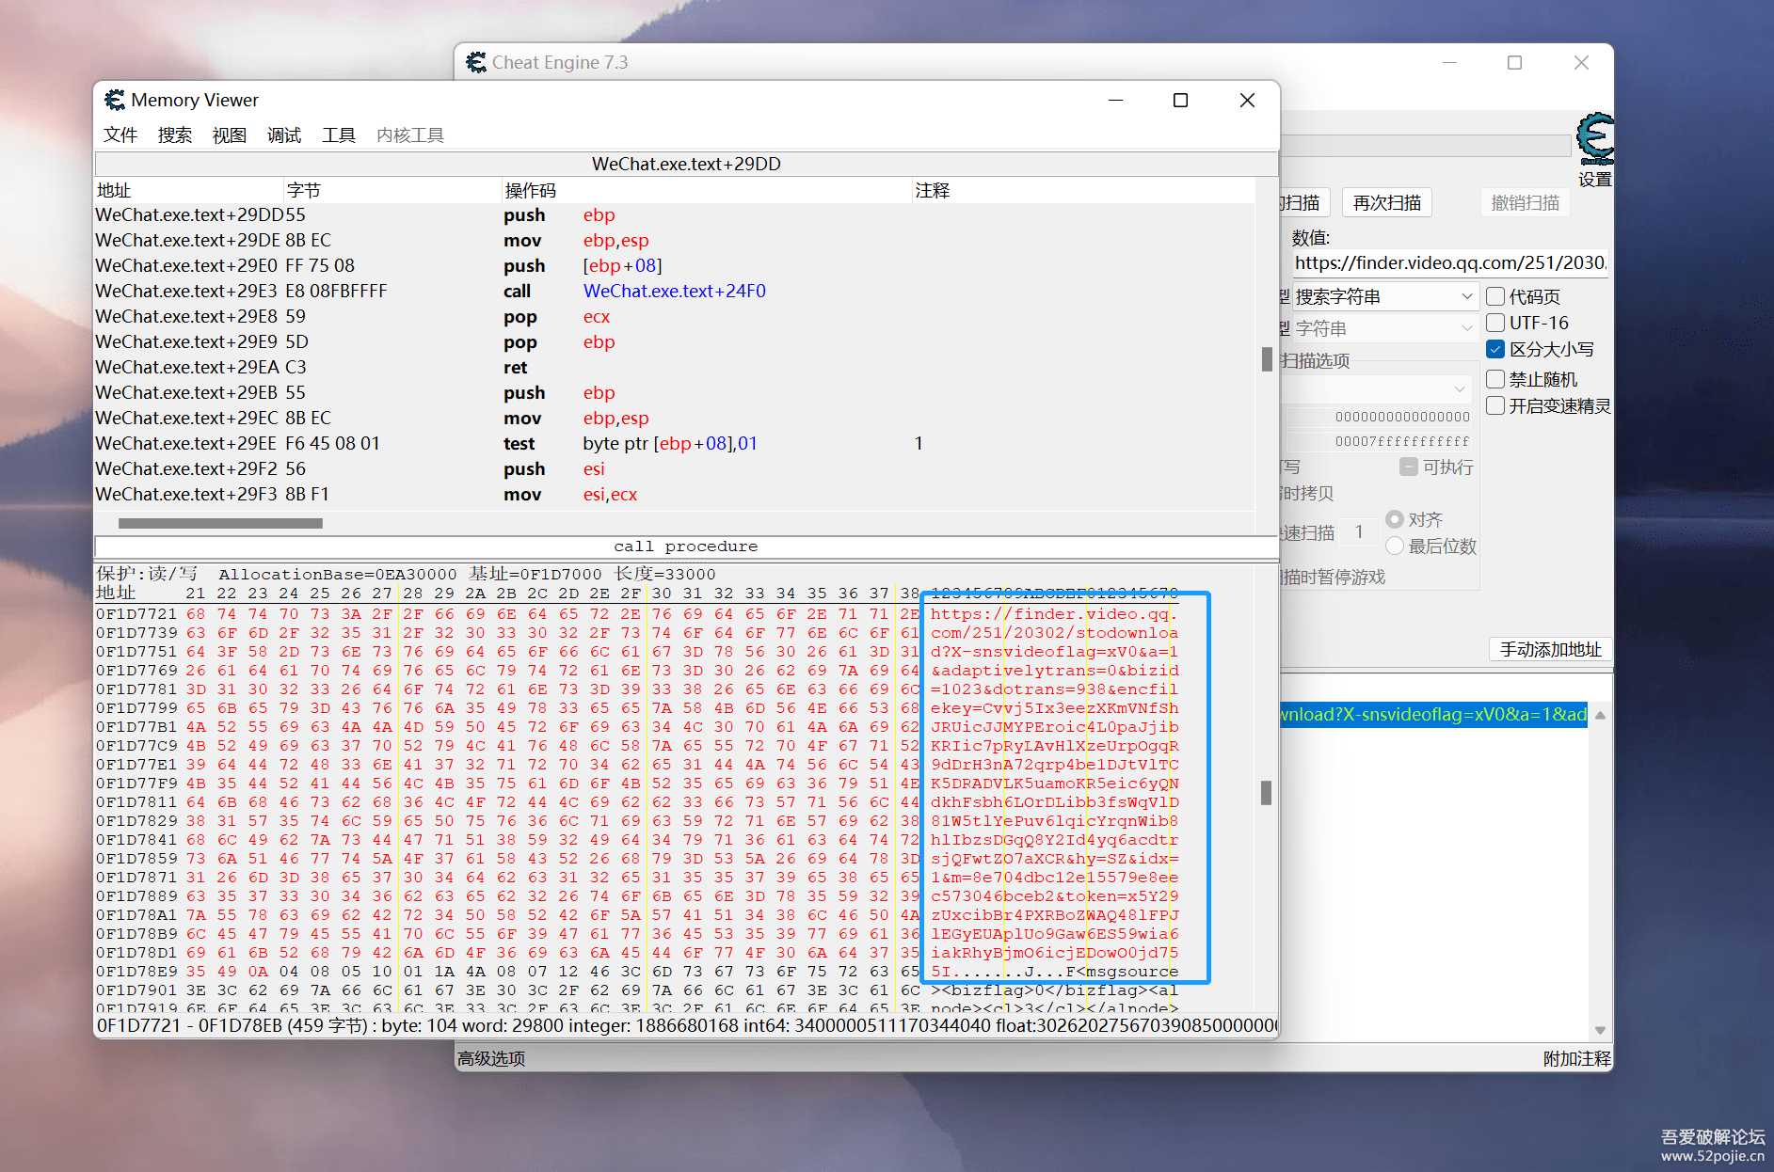This screenshot has height=1172, width=1774.
Task: Uncheck the 区分大小写 case-sensitive option
Action: click(1495, 349)
